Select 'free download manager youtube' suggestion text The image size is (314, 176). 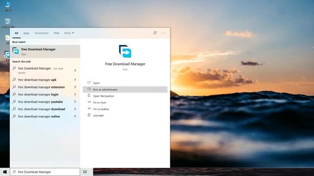40,102
